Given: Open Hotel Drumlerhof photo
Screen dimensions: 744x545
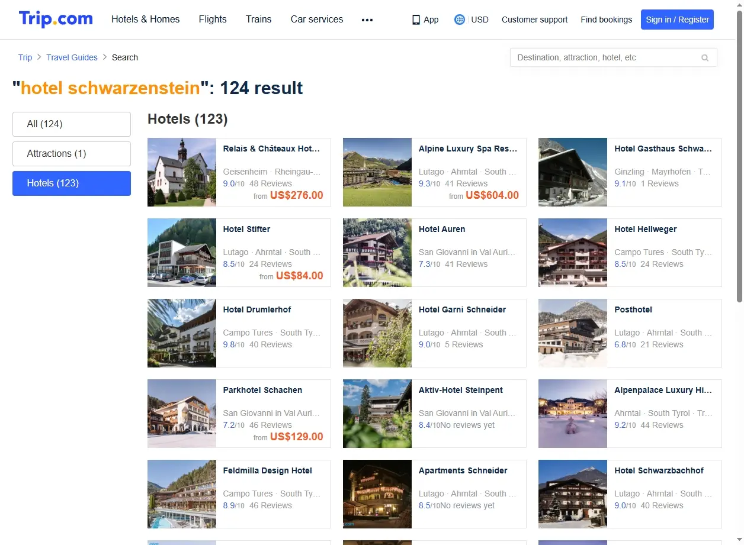Looking at the screenshot, I should (182, 333).
